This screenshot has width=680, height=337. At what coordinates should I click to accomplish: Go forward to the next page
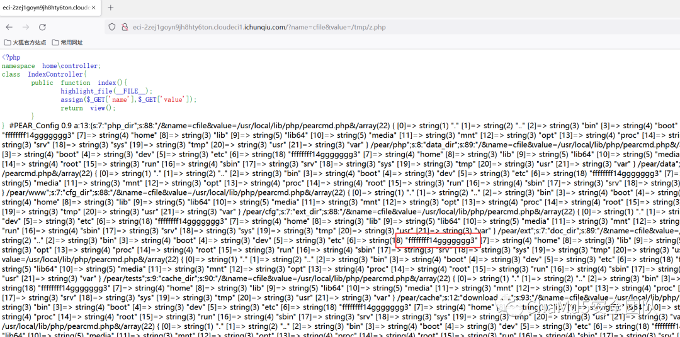tap(26, 27)
